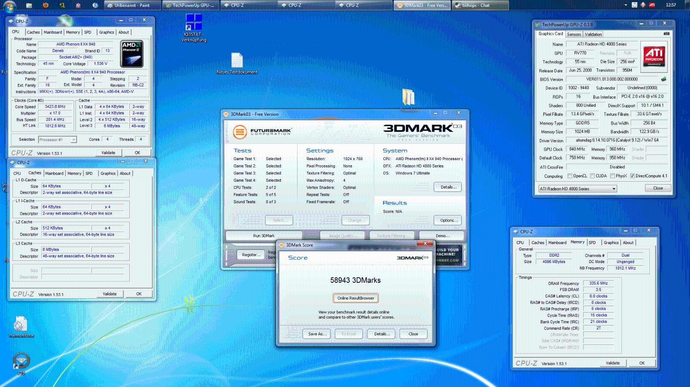This screenshot has height=387, width=690.
Task: Click the '58943 3DMarks' score text
Action: (355, 280)
